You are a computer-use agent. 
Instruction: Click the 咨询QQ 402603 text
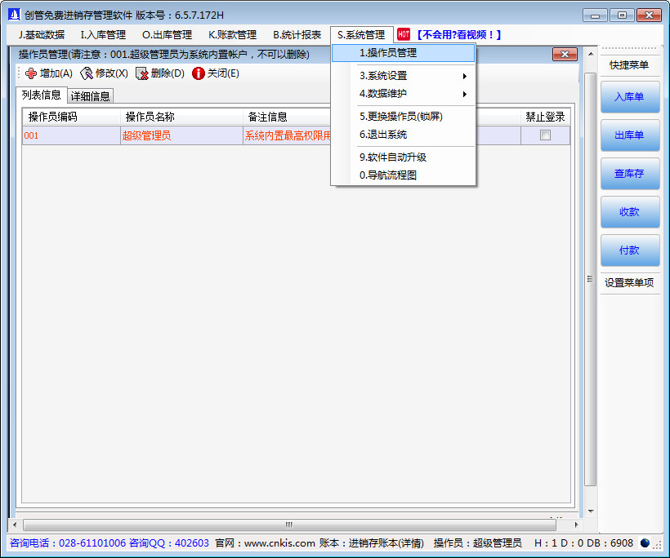(x=169, y=543)
